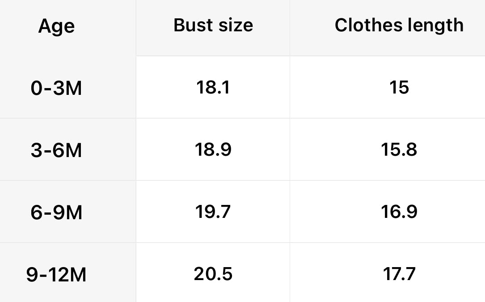The width and height of the screenshot is (485, 302).
Task: Click the Age column header
Action: pos(56,26)
